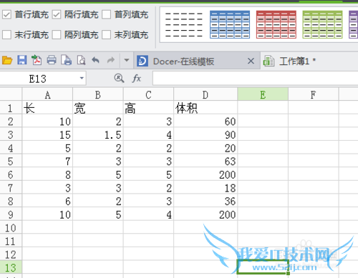Undo the last action
358x278 pixels.
96,60
